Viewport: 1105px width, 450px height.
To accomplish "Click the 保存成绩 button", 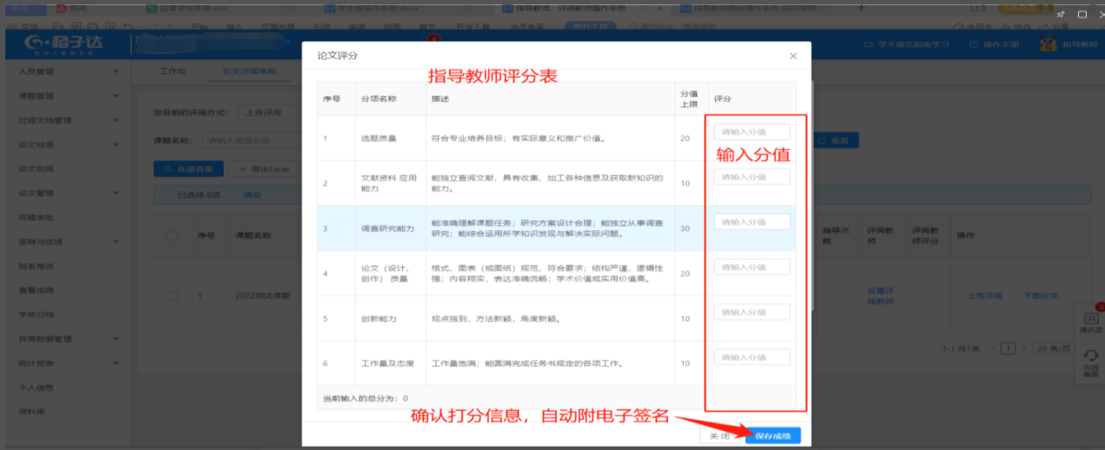I will (x=772, y=435).
